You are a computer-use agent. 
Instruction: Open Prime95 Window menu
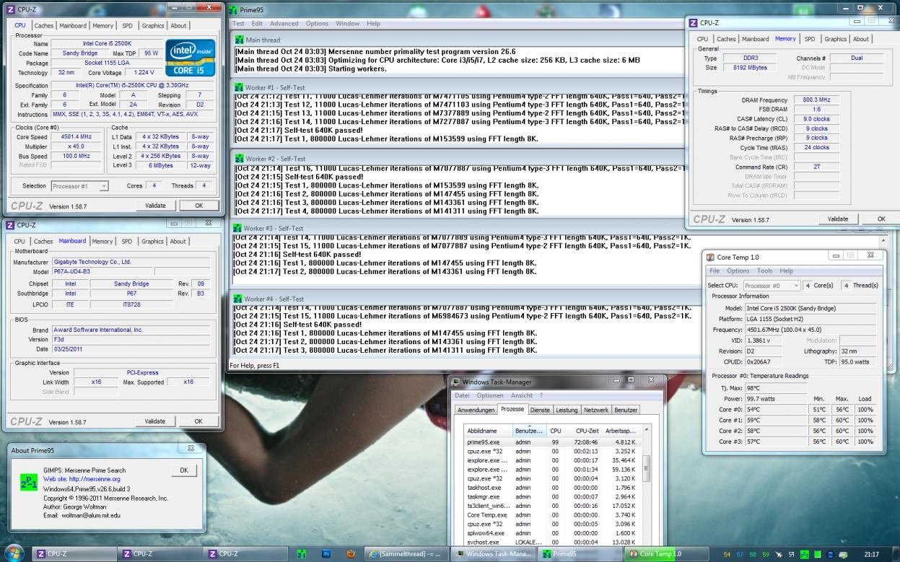tap(347, 24)
